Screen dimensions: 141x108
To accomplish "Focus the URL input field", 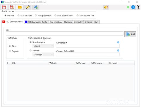I will pos(65,33).
